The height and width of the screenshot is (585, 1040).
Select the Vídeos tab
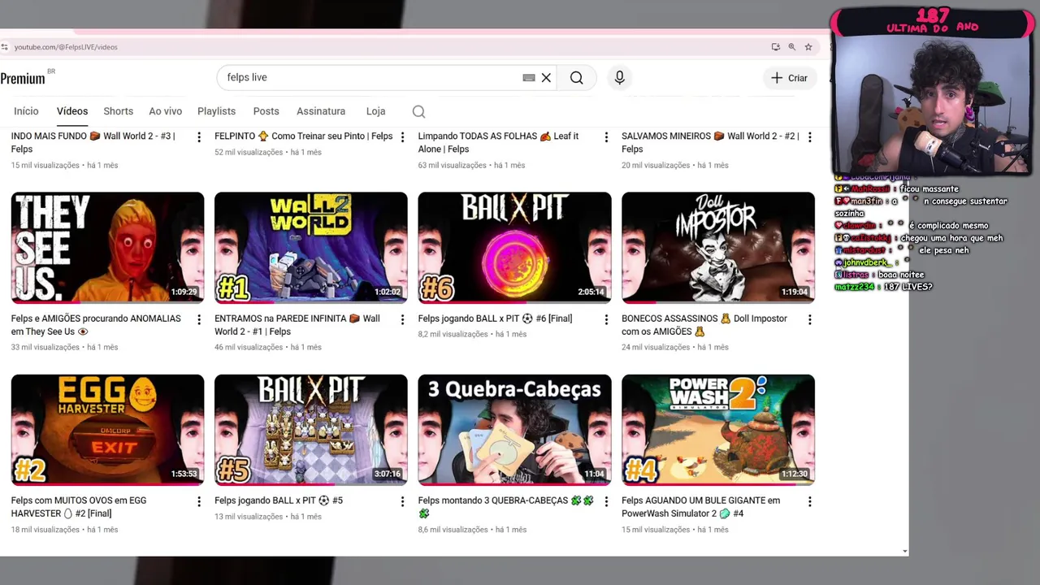click(x=72, y=111)
